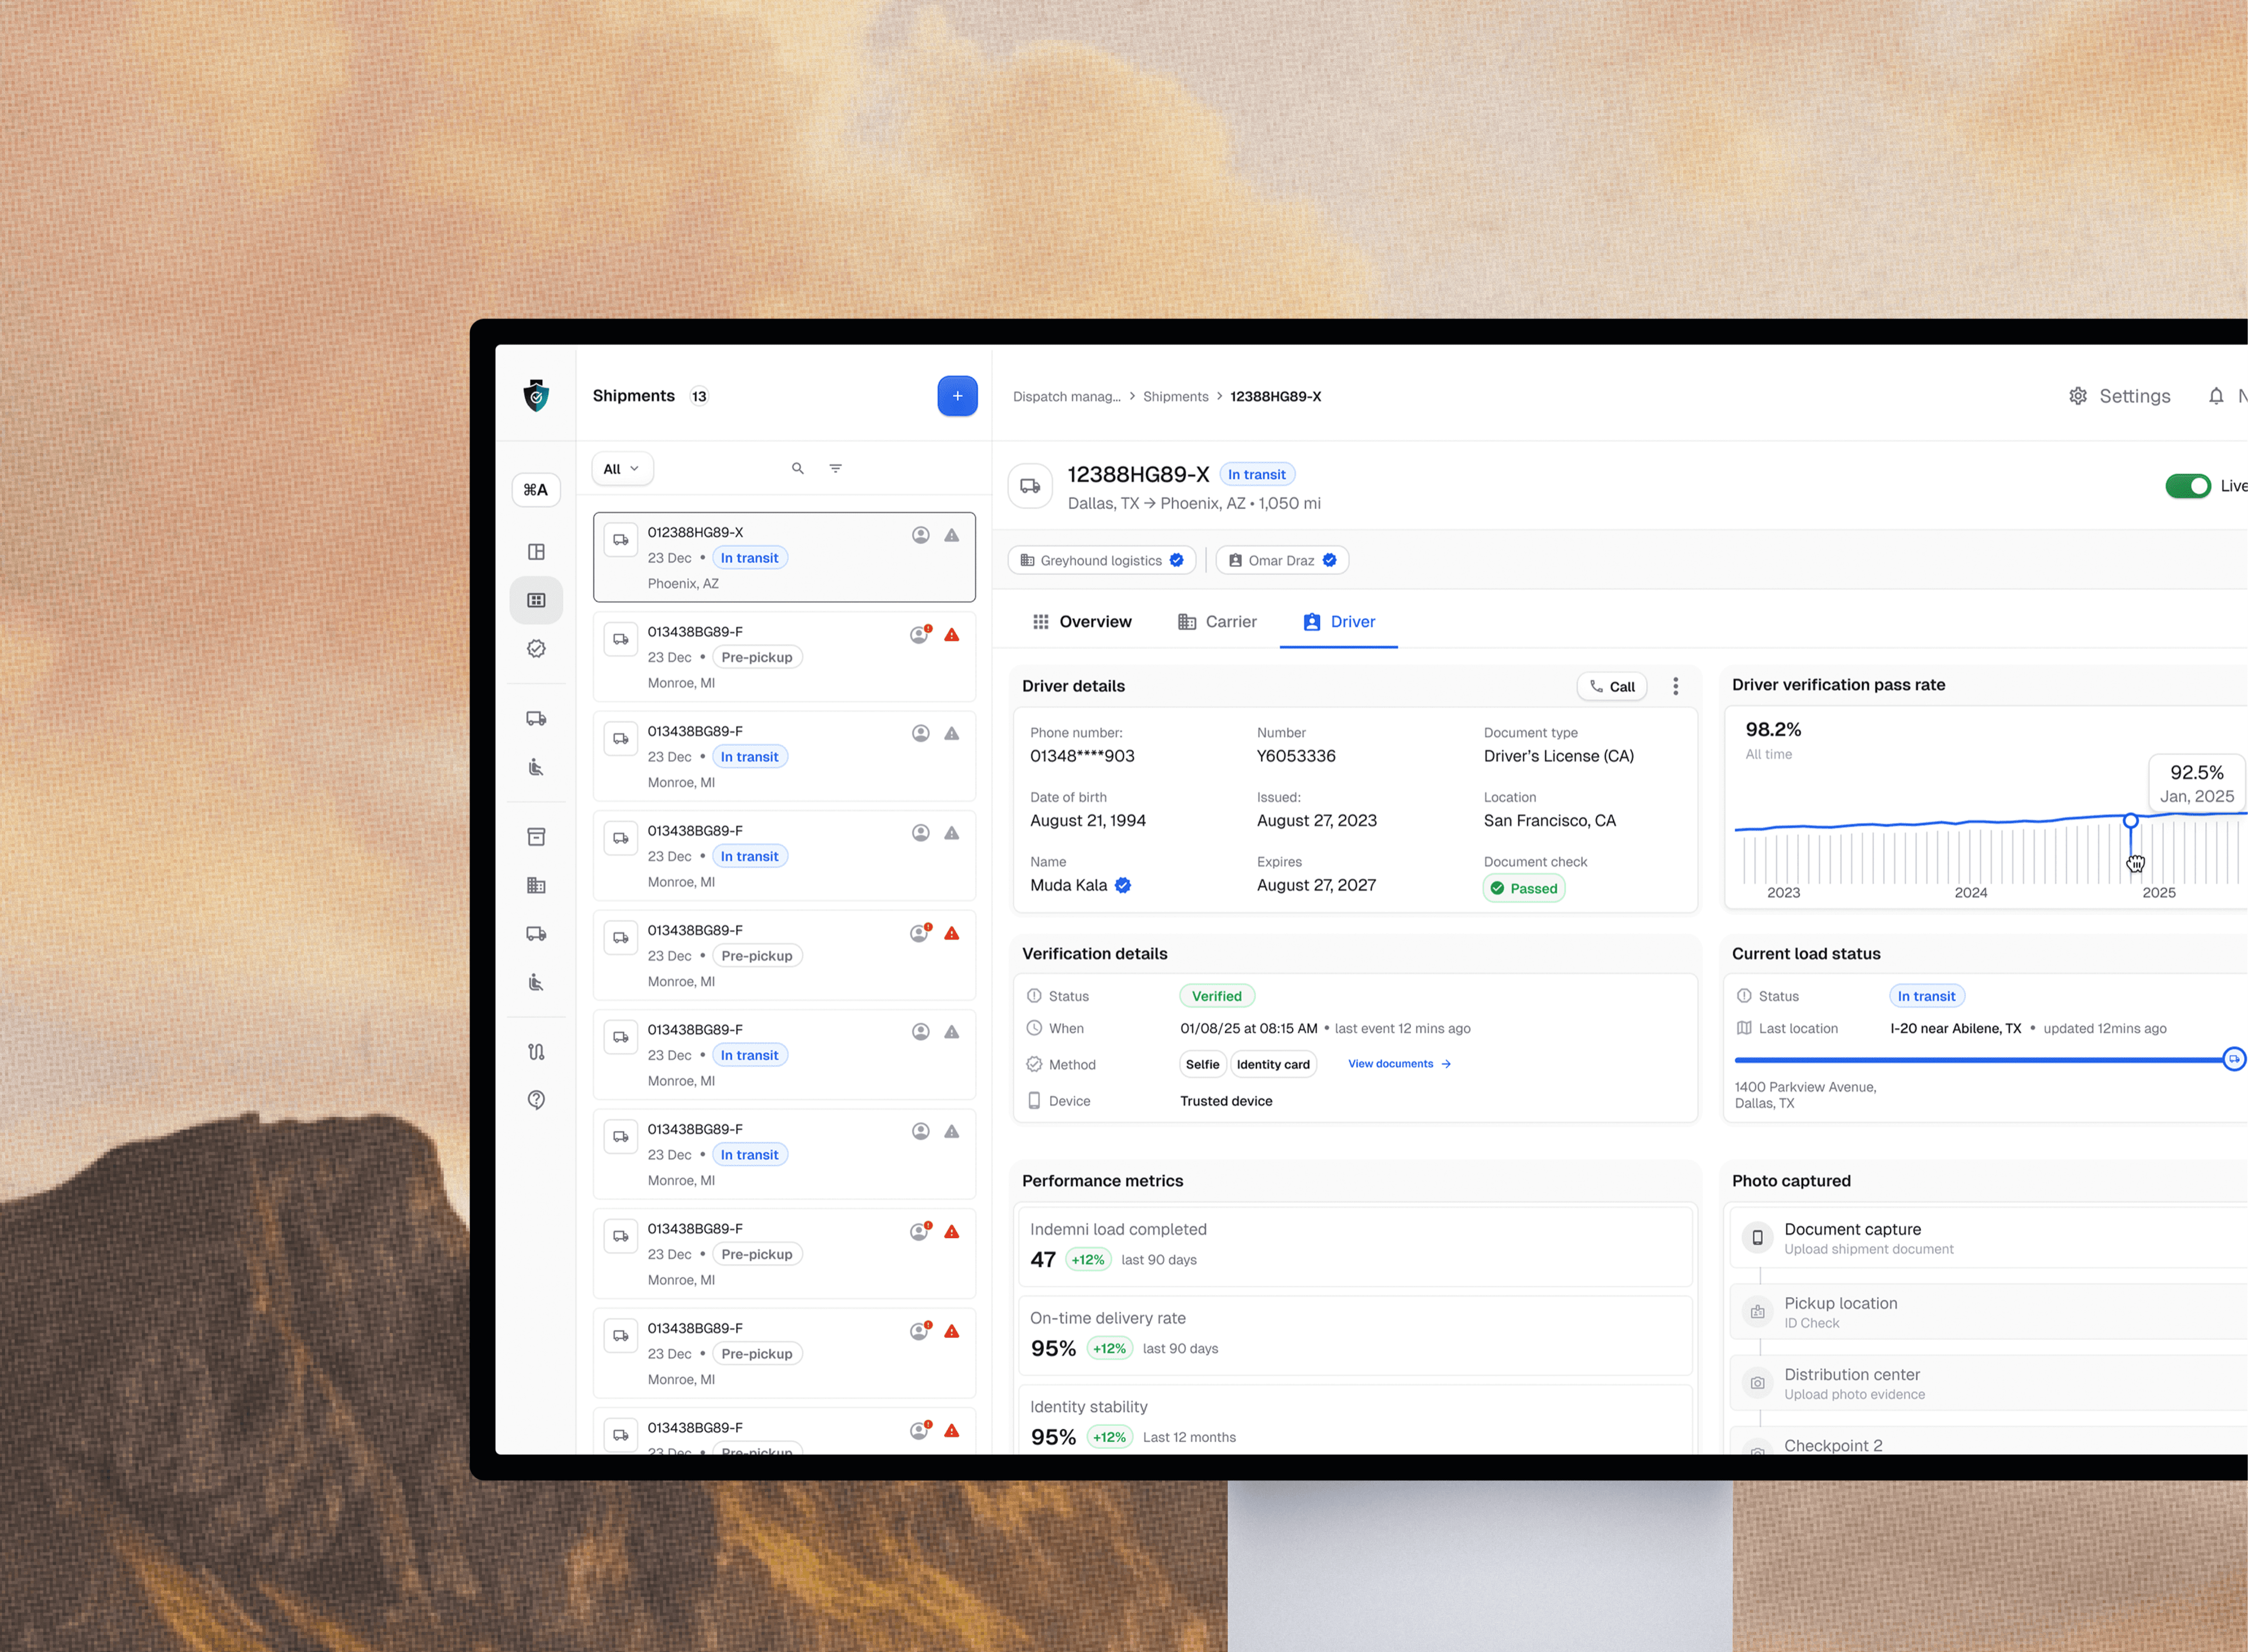Viewport: 2248px width, 1652px height.
Task: Click the route progress slider truck handle
Action: point(2234,1059)
